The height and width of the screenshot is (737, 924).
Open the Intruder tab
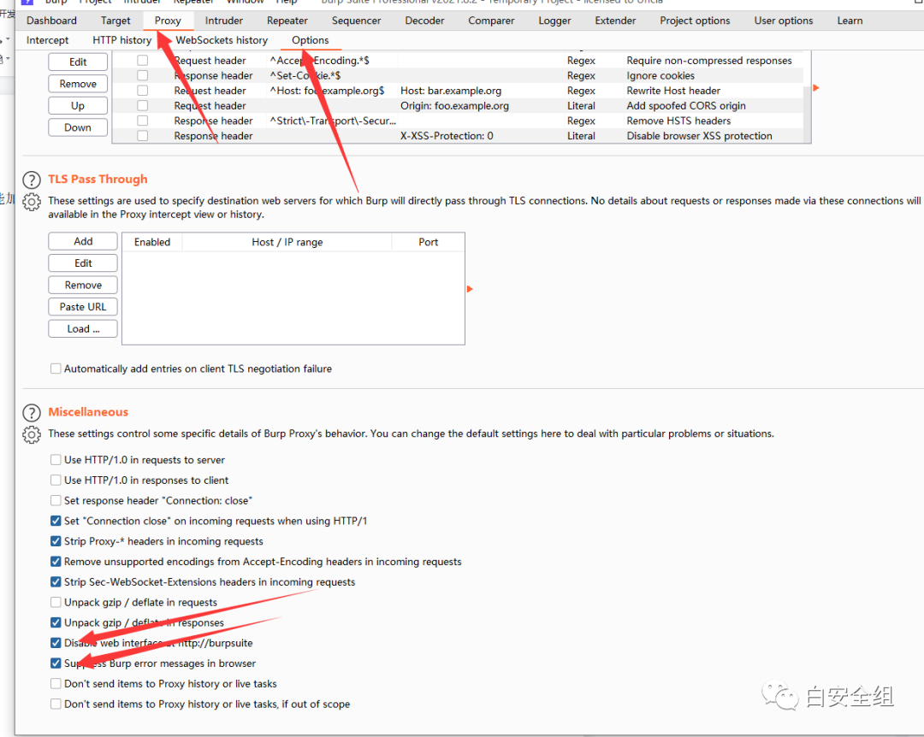point(224,21)
